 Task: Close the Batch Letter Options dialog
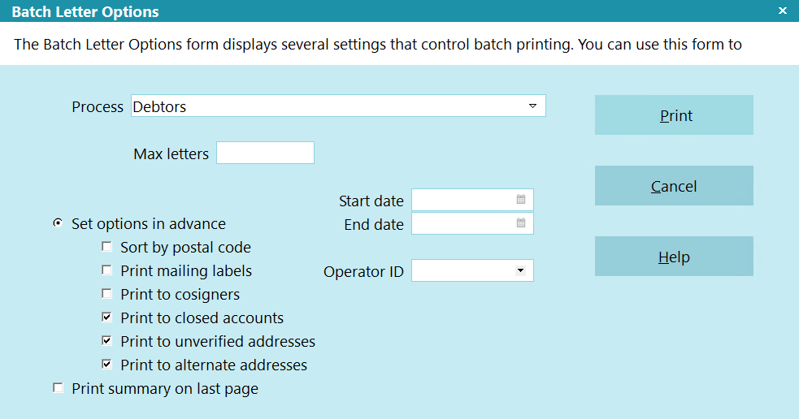[x=782, y=11]
